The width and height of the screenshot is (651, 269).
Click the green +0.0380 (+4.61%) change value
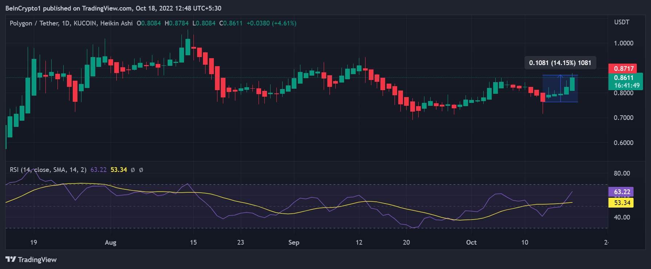(x=271, y=23)
